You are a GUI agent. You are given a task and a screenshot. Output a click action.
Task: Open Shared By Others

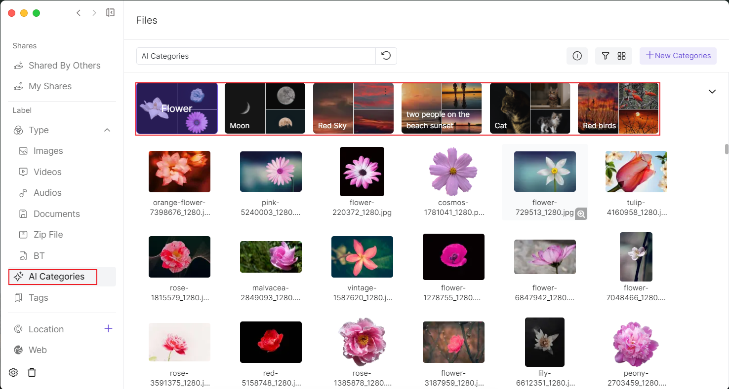tap(64, 66)
